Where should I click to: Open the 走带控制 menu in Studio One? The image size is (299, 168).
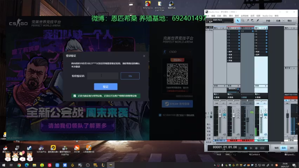(245, 16)
